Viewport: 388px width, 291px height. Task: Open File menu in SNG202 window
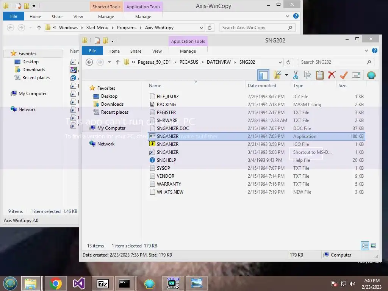(x=92, y=51)
